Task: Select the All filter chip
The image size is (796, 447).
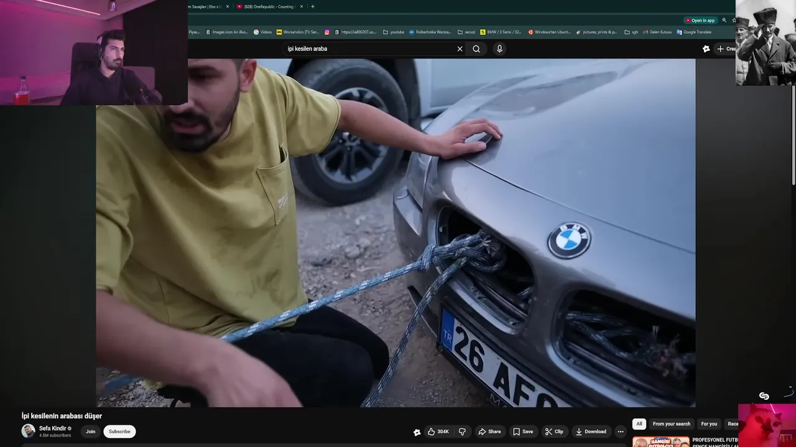Action: pos(639,424)
